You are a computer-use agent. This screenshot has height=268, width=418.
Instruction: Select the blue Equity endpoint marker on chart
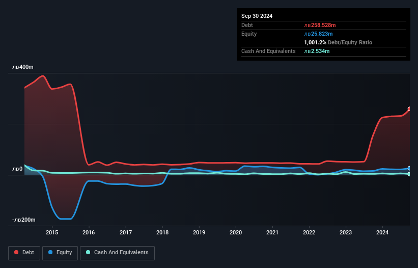pos(409,168)
